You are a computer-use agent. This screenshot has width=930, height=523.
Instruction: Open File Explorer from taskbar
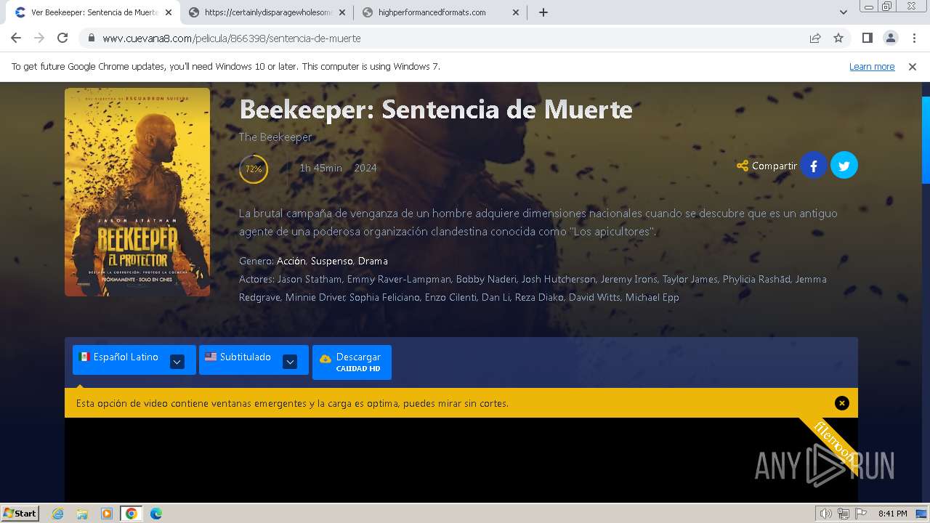82,514
